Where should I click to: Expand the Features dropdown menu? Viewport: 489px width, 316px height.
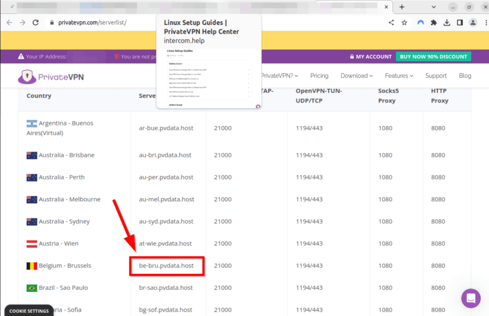pyautogui.click(x=399, y=76)
